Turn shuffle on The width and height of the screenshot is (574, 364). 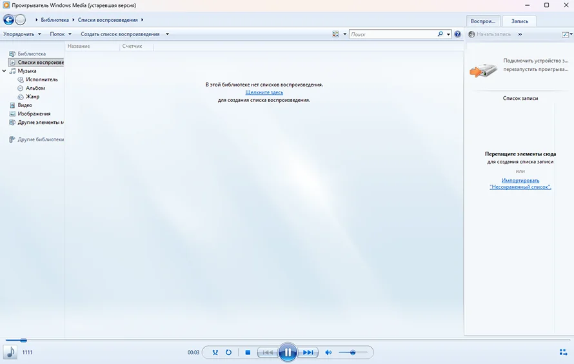[x=215, y=352]
